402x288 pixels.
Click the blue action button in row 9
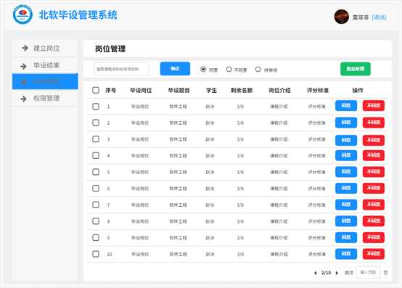tap(346, 237)
